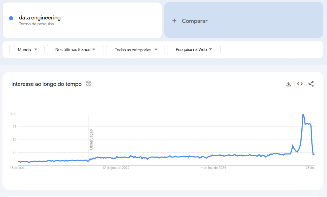
Task: Open help for 'Interesse ao longo do tempo'
Action: [x=88, y=83]
